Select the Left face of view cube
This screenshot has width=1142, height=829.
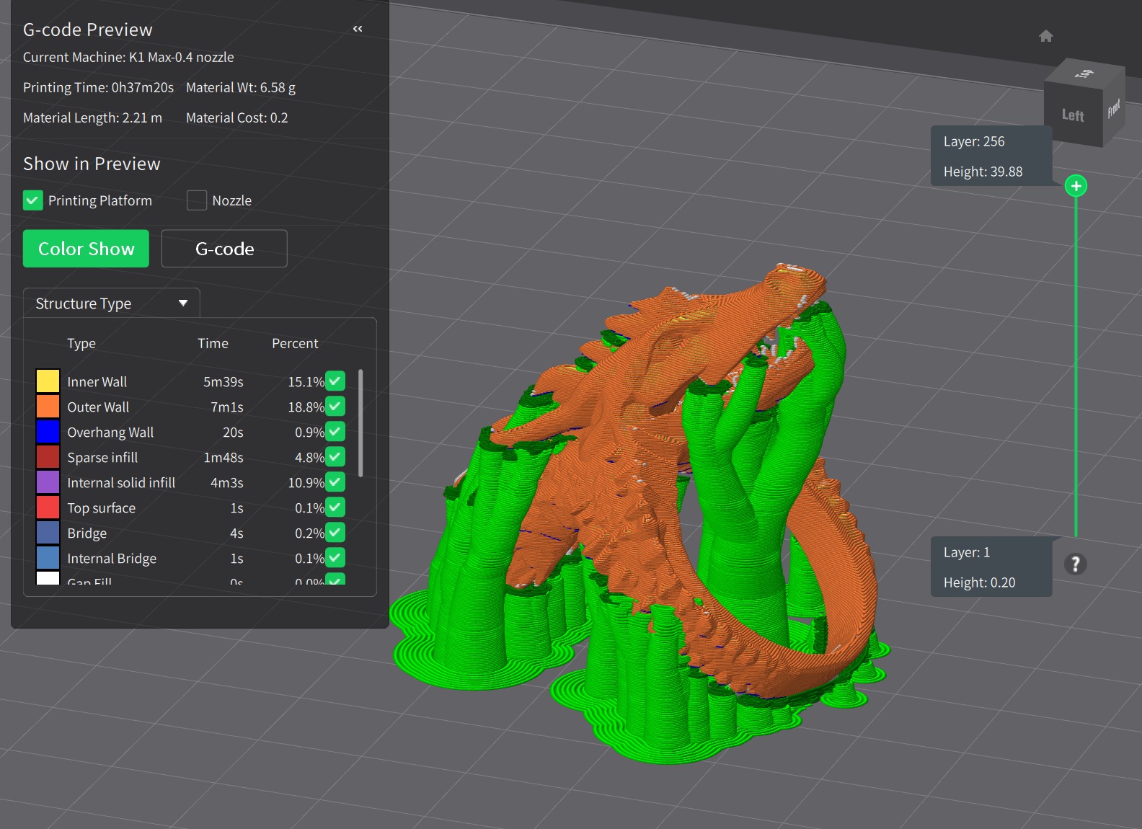[1072, 115]
